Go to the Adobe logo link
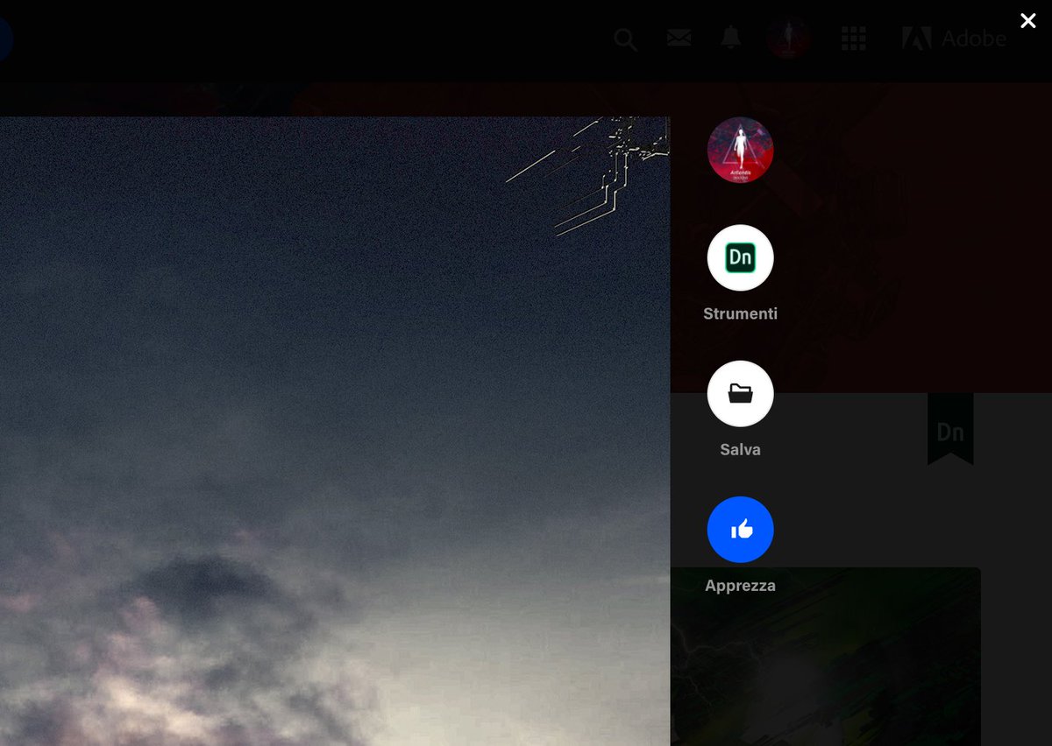The image size is (1052, 746). pyautogui.click(x=954, y=39)
